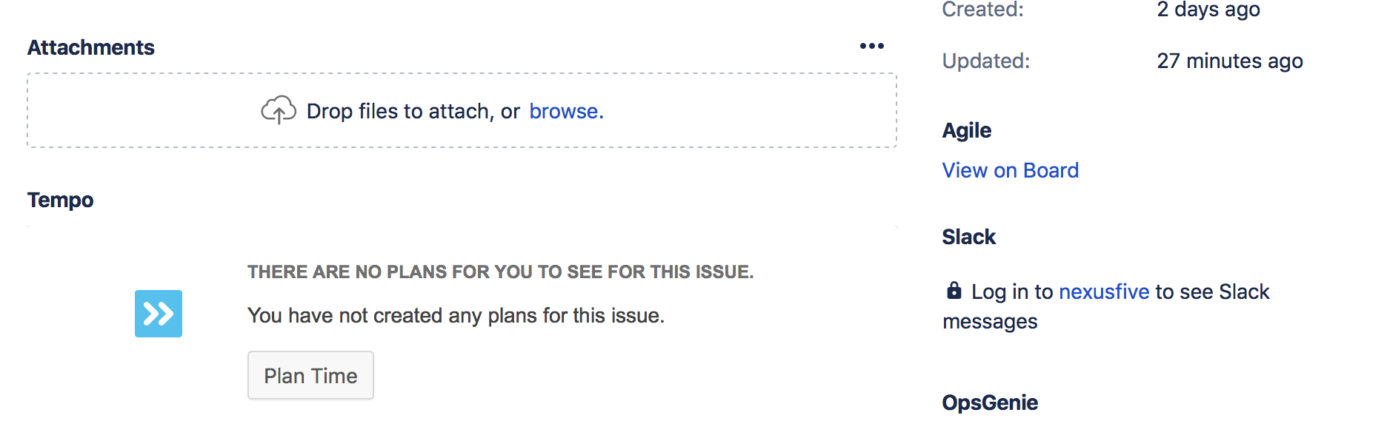This screenshot has height=438, width=1384.
Task: Expand the Tempo section
Action: point(61,199)
